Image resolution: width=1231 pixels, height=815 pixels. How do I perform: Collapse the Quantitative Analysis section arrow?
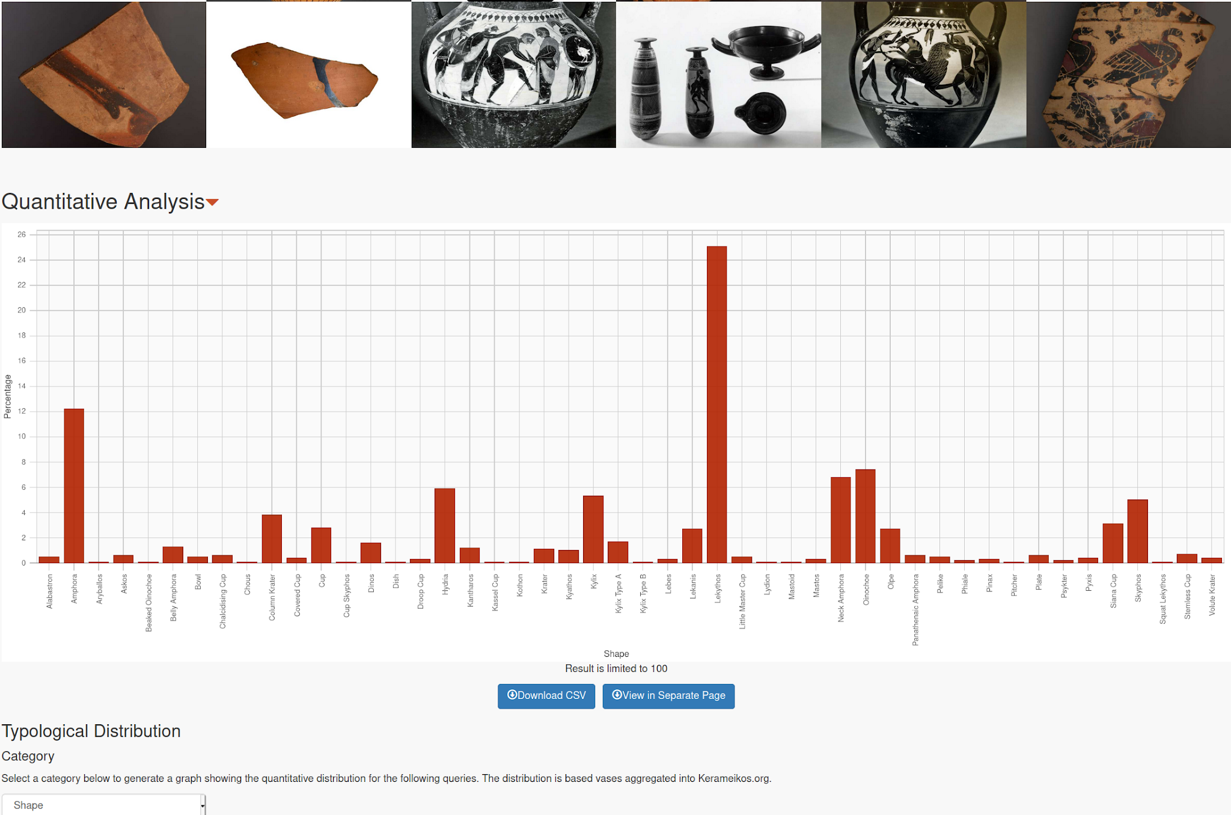click(x=212, y=203)
